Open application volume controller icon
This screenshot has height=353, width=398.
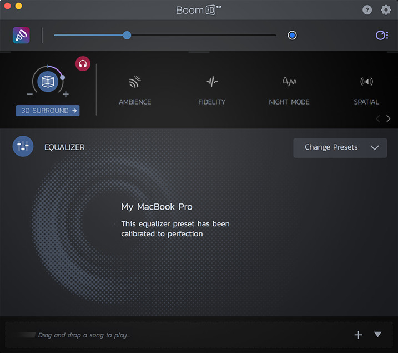[382, 35]
